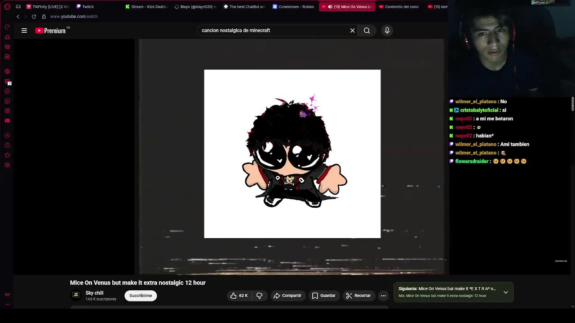
Task: Switch to the Contenido del canal tab
Action: pos(399,7)
